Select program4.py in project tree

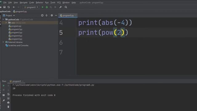[15, 36]
